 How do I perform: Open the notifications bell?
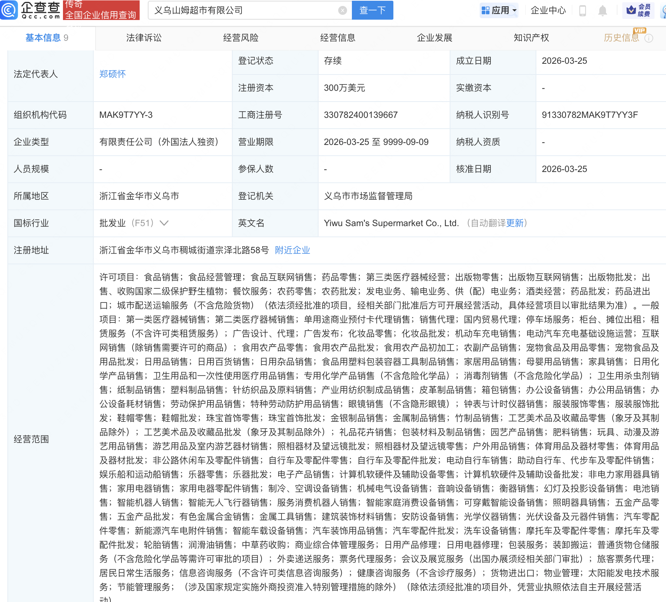click(603, 11)
